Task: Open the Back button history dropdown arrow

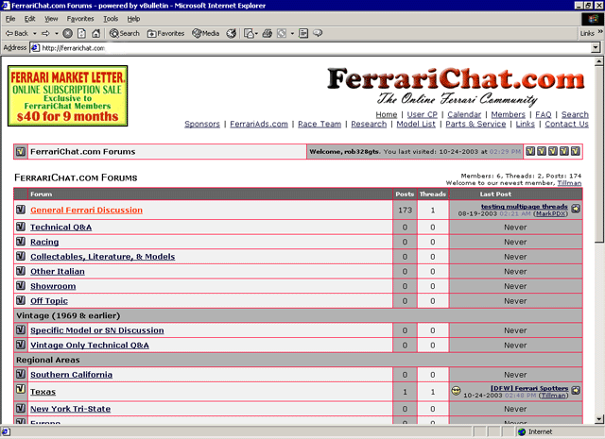Action: (34, 34)
